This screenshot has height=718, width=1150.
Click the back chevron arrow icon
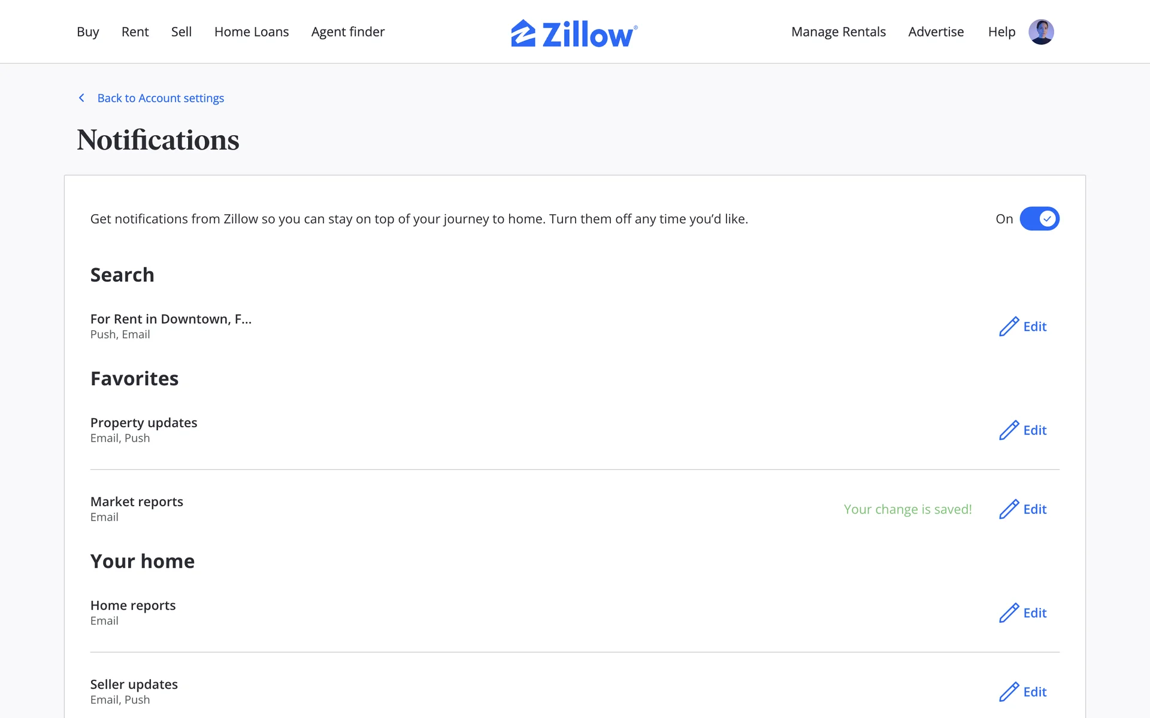pyautogui.click(x=82, y=98)
